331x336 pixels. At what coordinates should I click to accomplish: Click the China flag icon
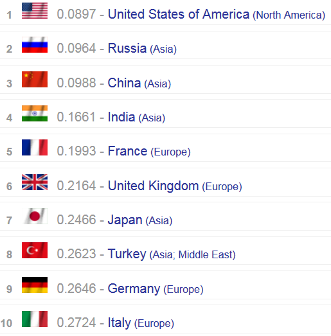tap(35, 79)
